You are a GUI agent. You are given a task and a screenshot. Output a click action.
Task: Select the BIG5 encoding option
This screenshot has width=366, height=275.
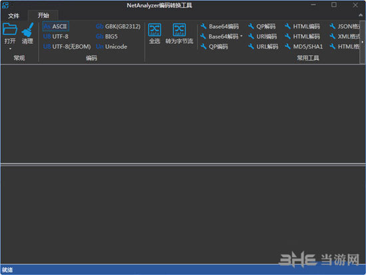[x=106, y=37]
